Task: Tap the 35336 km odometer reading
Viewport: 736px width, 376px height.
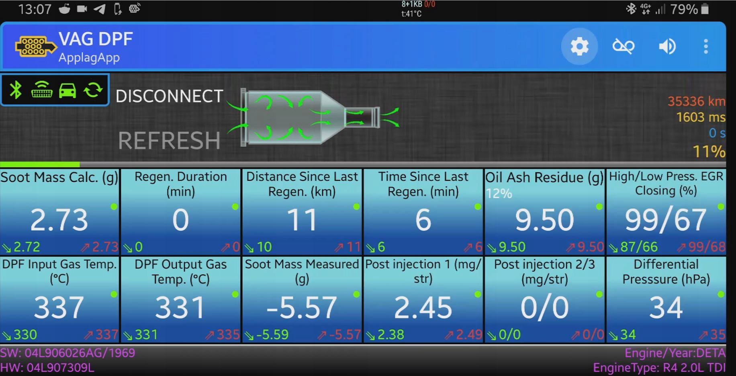Action: click(696, 101)
